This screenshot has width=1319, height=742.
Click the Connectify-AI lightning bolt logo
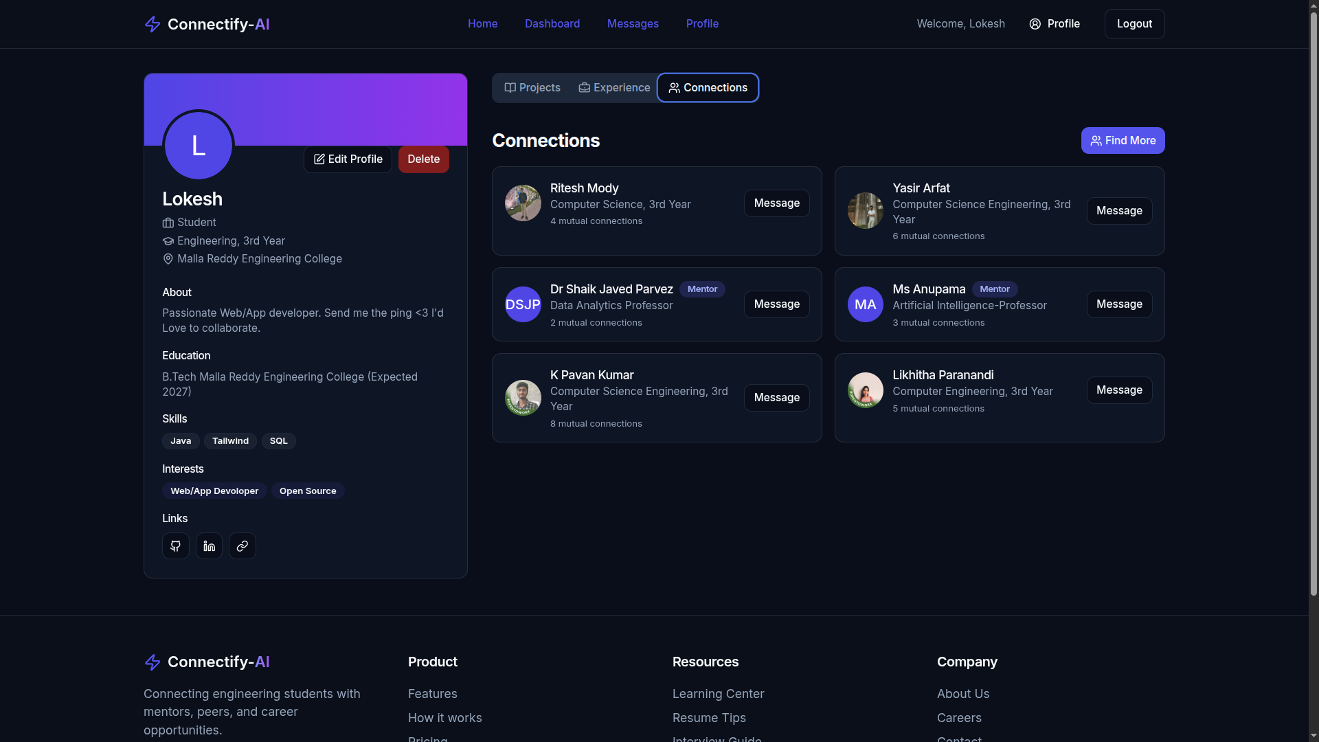point(153,24)
